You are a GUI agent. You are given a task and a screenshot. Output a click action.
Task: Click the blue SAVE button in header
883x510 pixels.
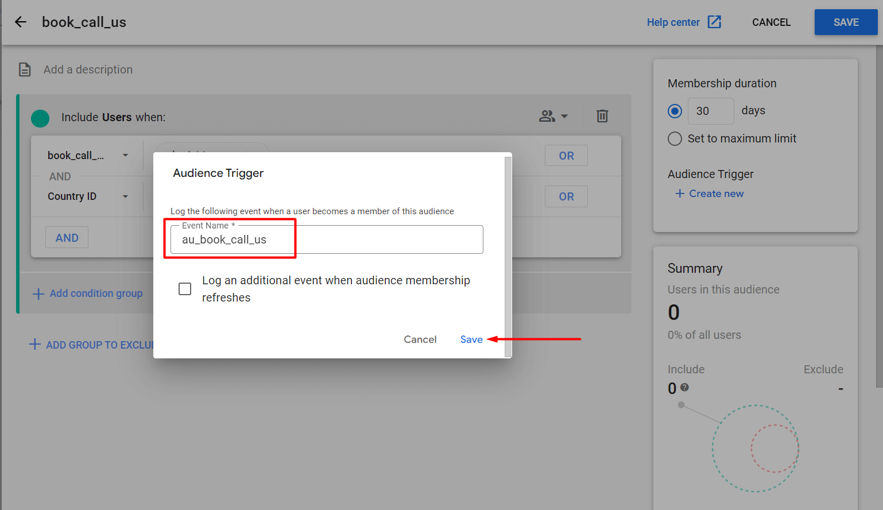pos(846,22)
